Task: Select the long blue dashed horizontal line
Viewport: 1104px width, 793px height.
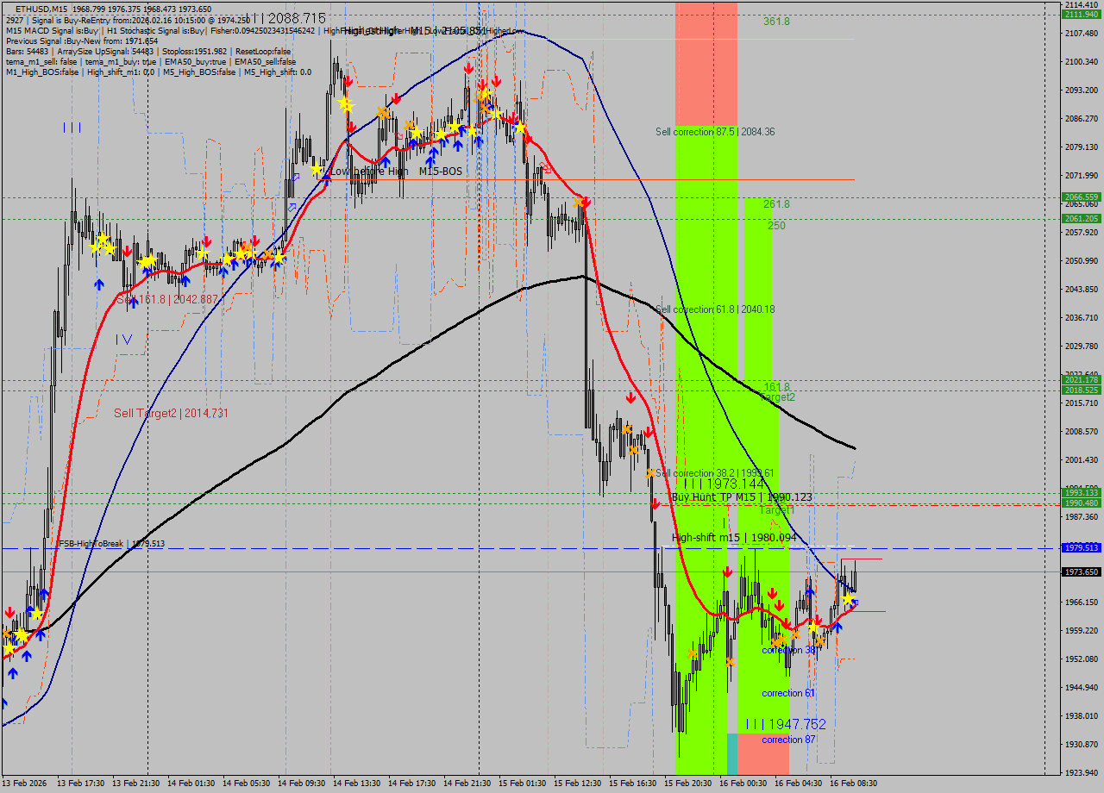Action: (x=431, y=546)
